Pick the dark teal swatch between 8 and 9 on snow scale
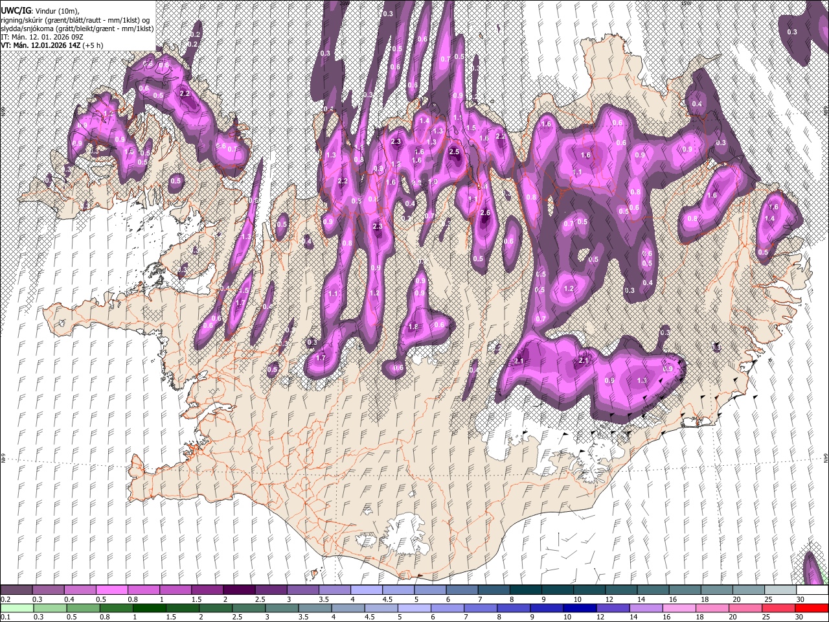 (525, 590)
